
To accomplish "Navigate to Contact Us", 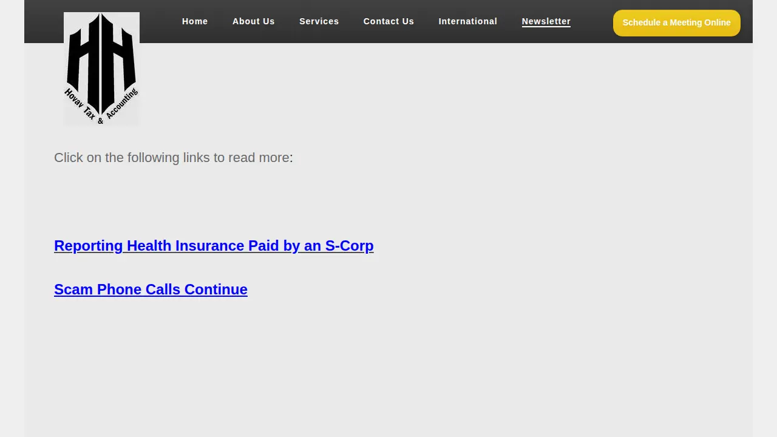I will [x=388, y=21].
